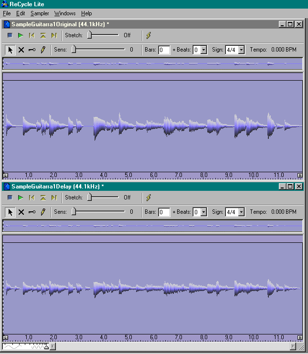Screen dimensions: 308x354
Task: Click Stretch slider handle in SampleGuitarra1Delay window
Action: coord(89,197)
